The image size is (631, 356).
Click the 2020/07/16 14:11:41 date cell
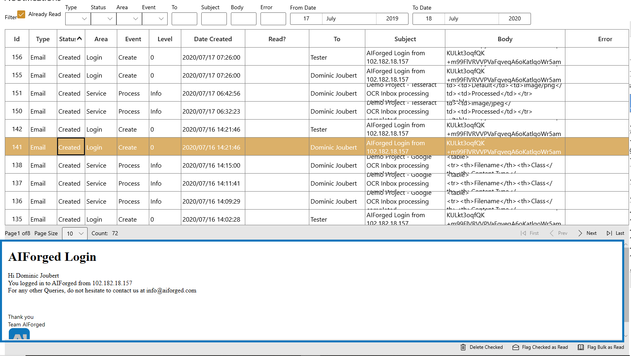[x=213, y=183]
